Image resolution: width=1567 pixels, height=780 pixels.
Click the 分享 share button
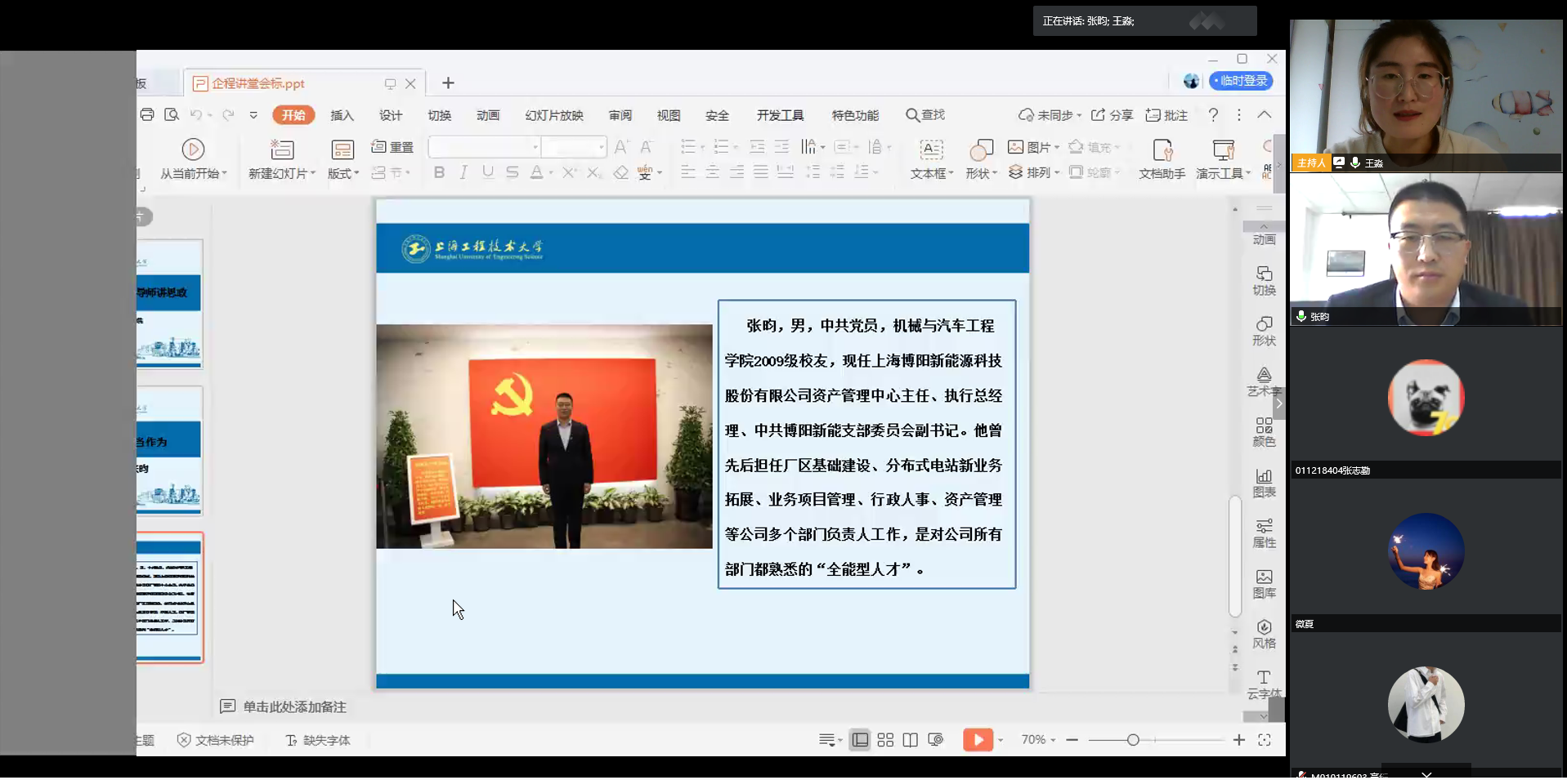click(1112, 115)
